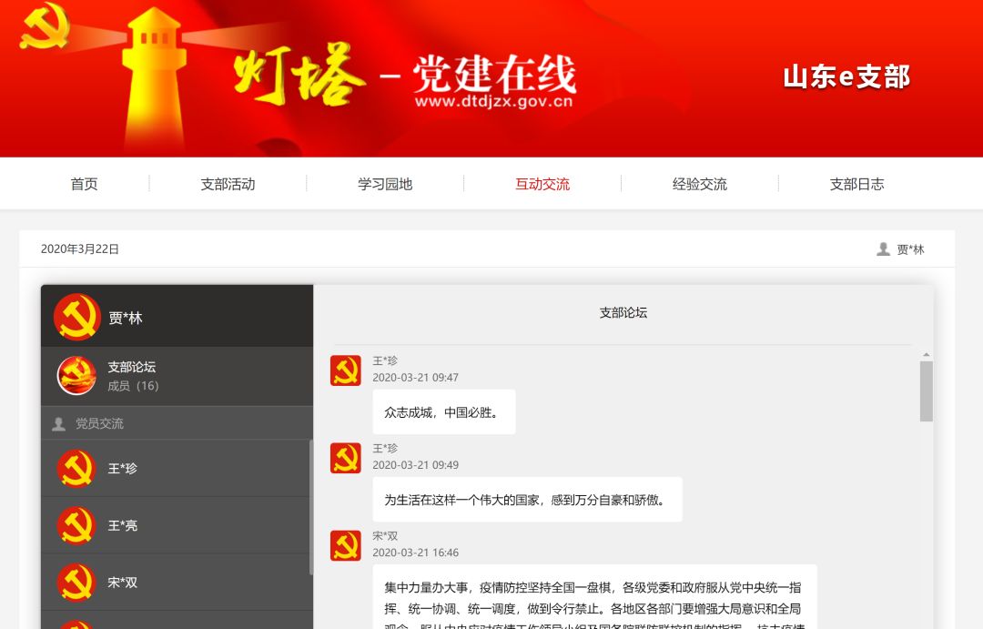Screen dimensions: 983x629
Task: Open chat with member 宋*双
Action: [x=176, y=583]
